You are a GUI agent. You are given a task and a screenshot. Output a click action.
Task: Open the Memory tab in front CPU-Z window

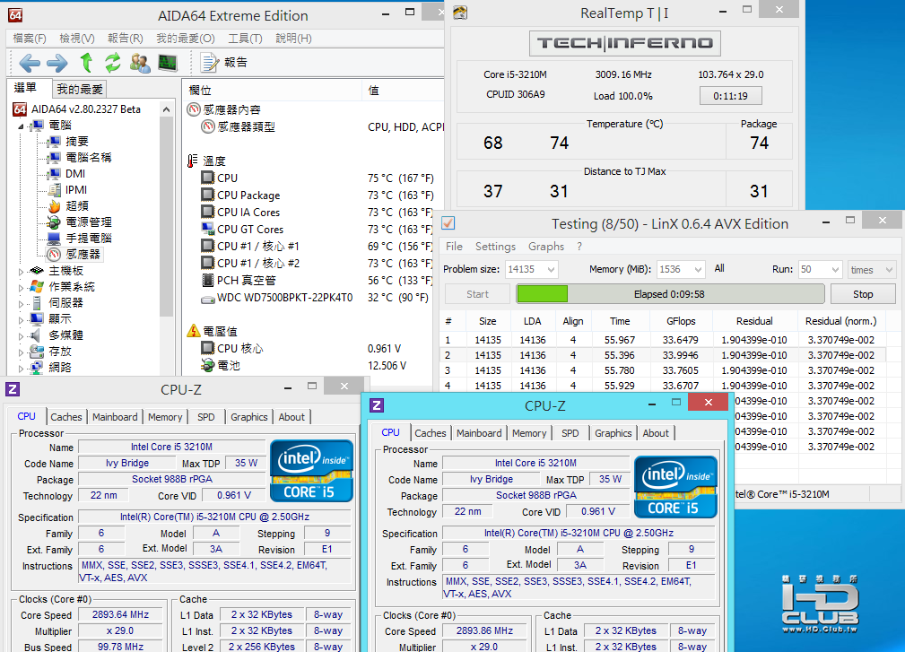(x=529, y=433)
